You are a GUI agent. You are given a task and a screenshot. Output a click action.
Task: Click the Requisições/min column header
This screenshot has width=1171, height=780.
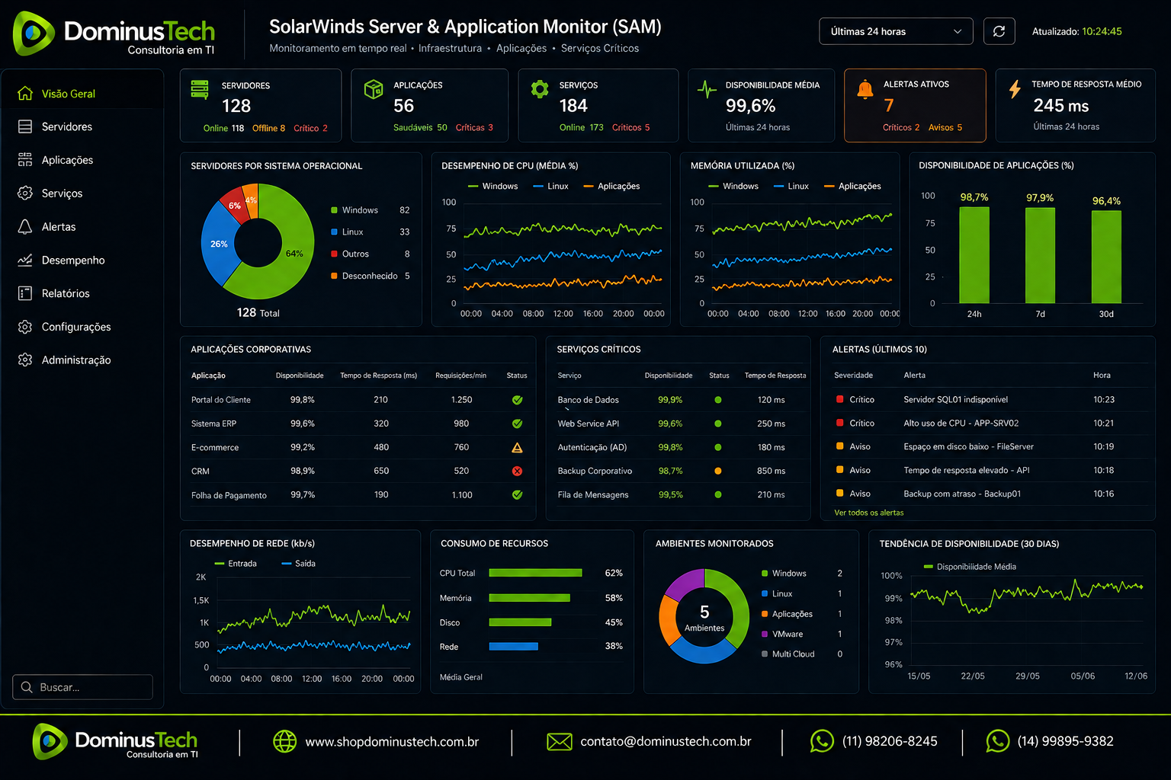coord(460,376)
